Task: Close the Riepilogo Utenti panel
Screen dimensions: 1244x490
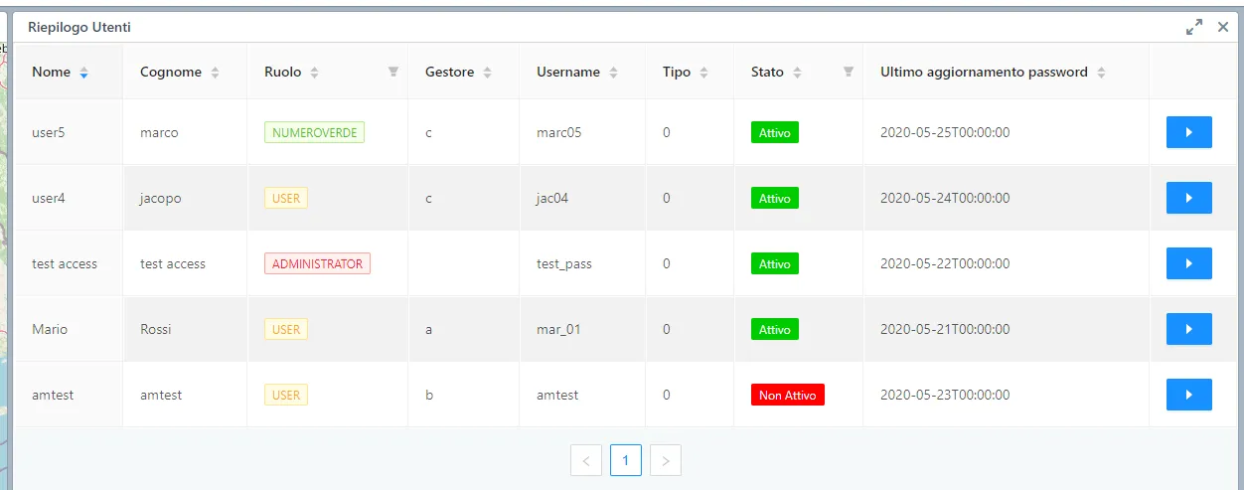Action: click(x=1223, y=28)
